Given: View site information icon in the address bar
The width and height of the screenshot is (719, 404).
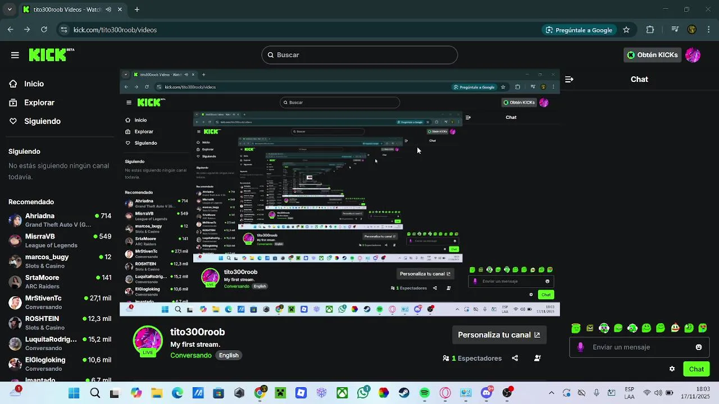Looking at the screenshot, I should click(x=63, y=30).
